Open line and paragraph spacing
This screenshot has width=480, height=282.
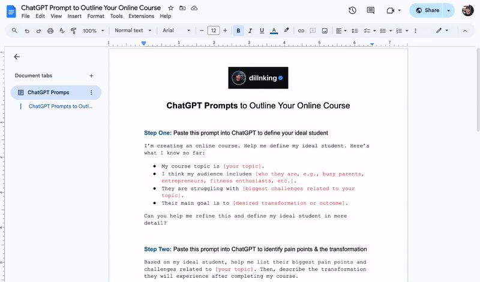[355, 31]
